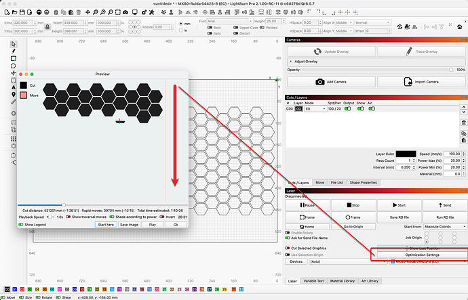
Task: Toggle Cut Selected Graphics switch
Action: [x=288, y=248]
